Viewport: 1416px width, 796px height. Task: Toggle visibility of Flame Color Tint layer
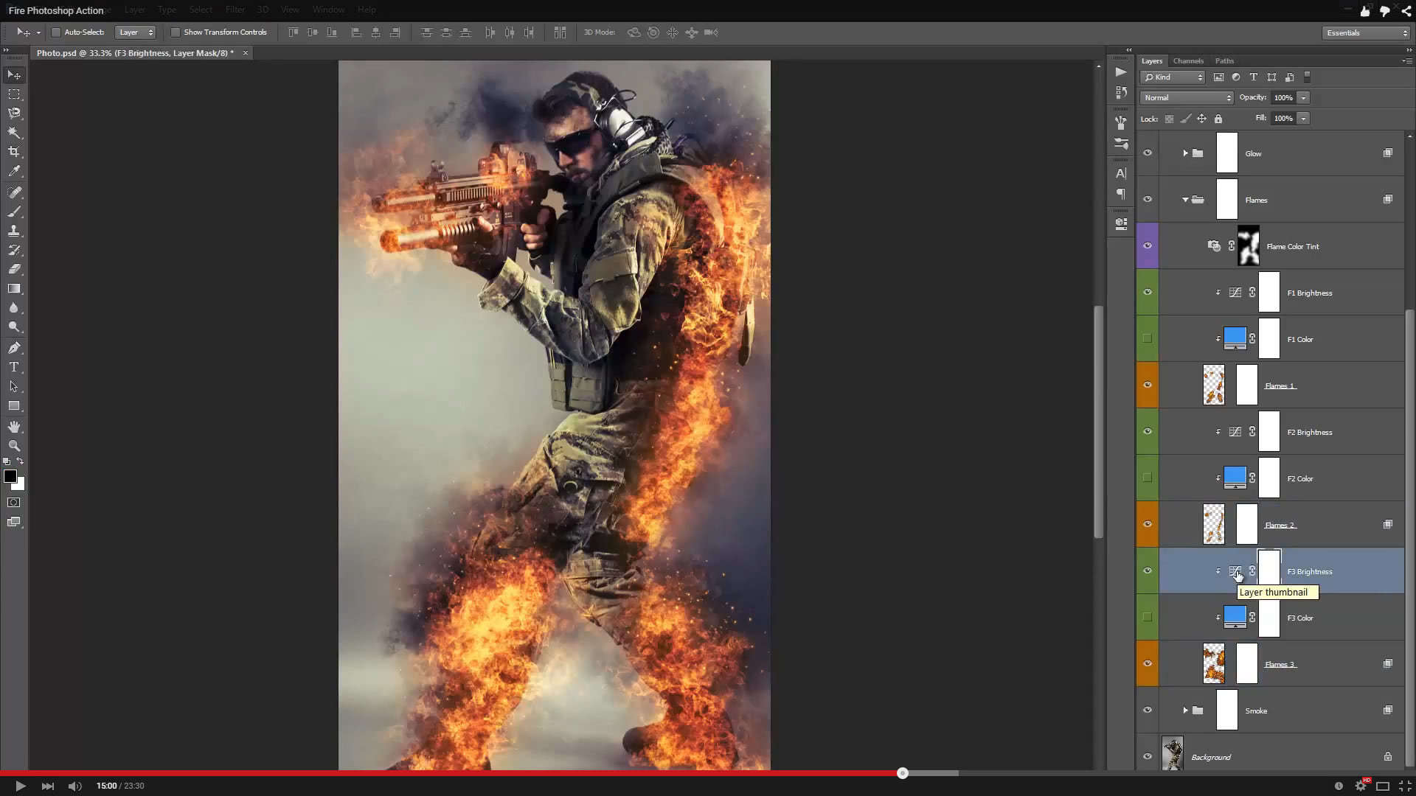1148,246
